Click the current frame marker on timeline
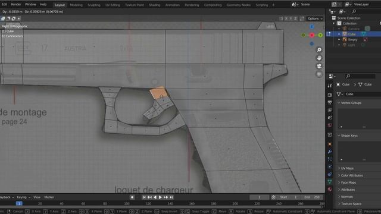 (19, 203)
